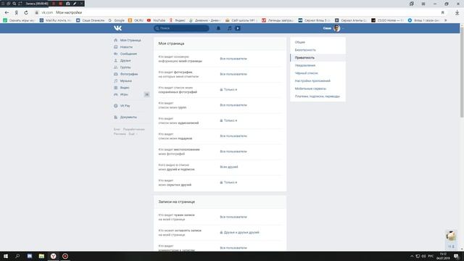Open the Windows Start menu
464x261 pixels.
click(x=6, y=256)
